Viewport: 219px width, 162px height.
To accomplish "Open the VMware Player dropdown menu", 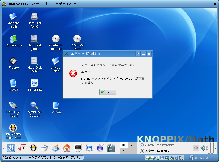I will tap(45, 4).
